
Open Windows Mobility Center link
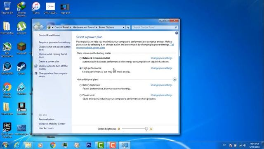click(x=52, y=124)
